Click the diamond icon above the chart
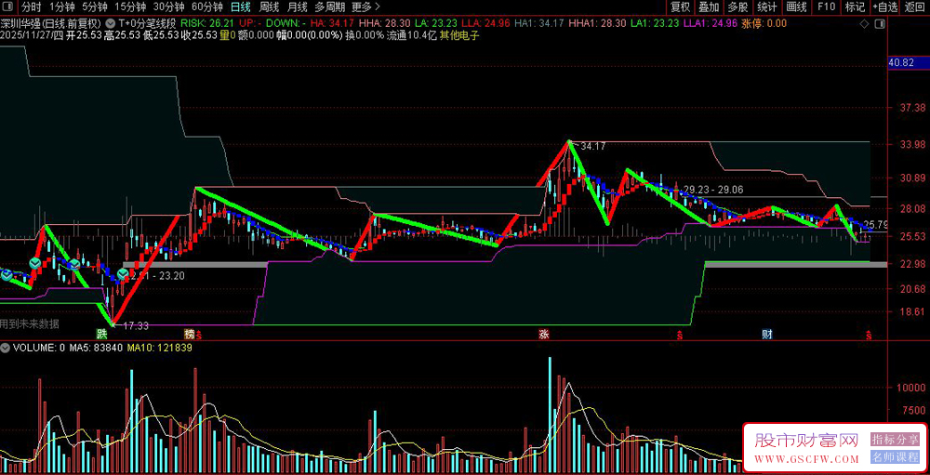Image resolution: width=930 pixels, height=475 pixels. coord(864,24)
